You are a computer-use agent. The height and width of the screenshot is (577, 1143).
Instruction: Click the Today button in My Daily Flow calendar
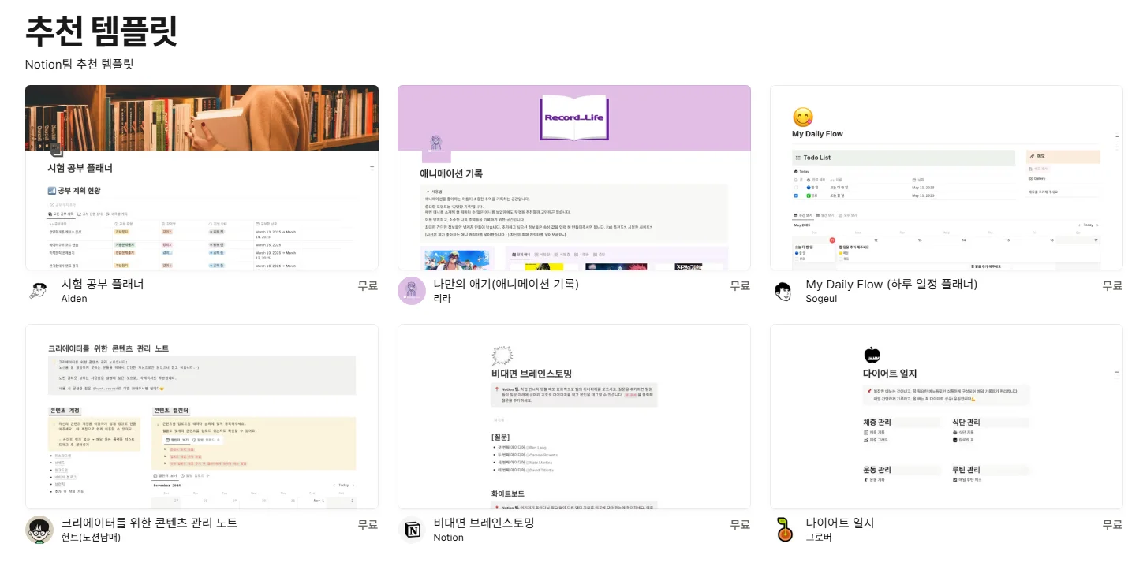pos(1089,225)
